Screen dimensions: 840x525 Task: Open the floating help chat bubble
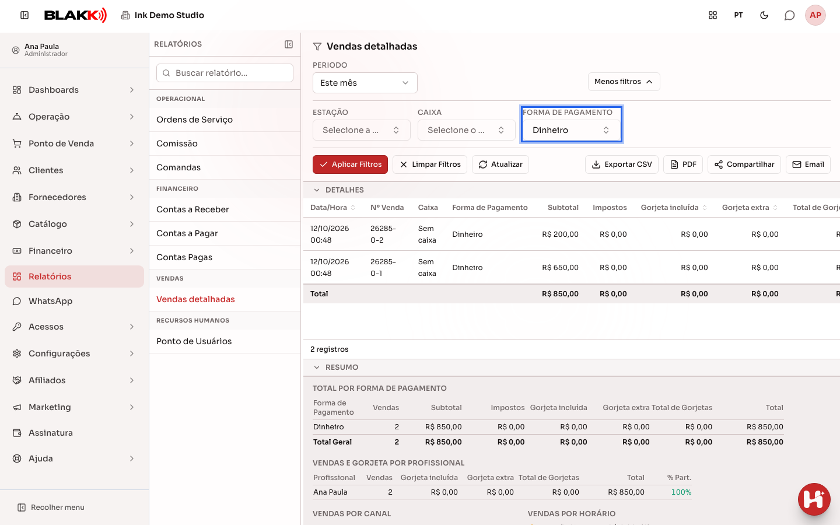point(814,499)
